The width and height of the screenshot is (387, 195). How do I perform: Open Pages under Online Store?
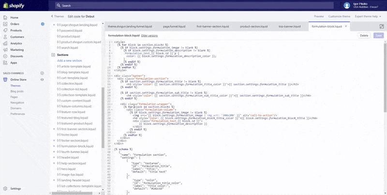point(14,97)
